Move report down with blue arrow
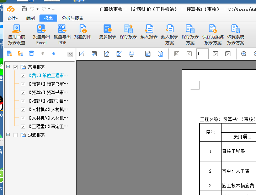The image size is (256, 195). click(x=54, y=53)
